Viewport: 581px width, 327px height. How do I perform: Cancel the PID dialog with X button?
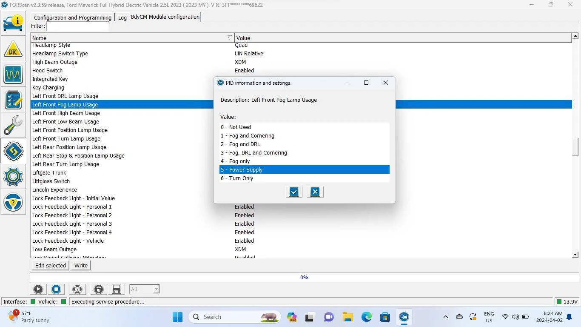tap(315, 192)
